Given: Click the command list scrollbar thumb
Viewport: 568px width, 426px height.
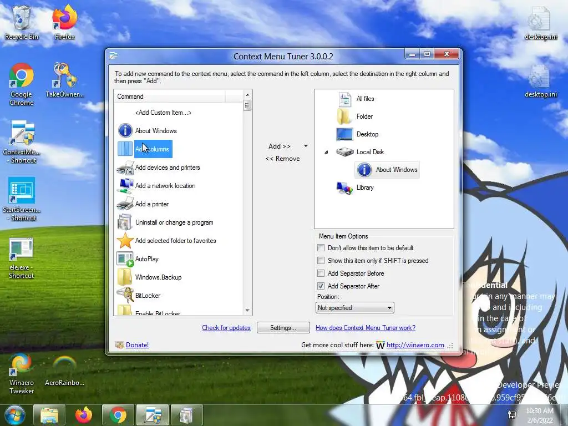Looking at the screenshot, I should (247, 106).
